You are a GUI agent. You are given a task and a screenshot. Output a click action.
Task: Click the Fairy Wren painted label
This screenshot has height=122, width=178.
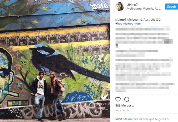click(78, 97)
